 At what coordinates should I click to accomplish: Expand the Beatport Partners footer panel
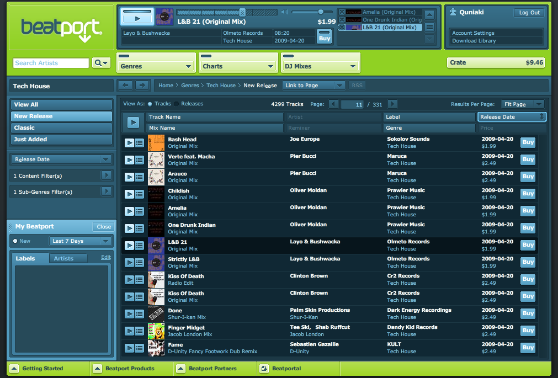[180, 369]
